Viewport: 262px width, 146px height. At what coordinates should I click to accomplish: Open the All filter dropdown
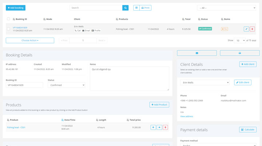click(x=227, y=8)
